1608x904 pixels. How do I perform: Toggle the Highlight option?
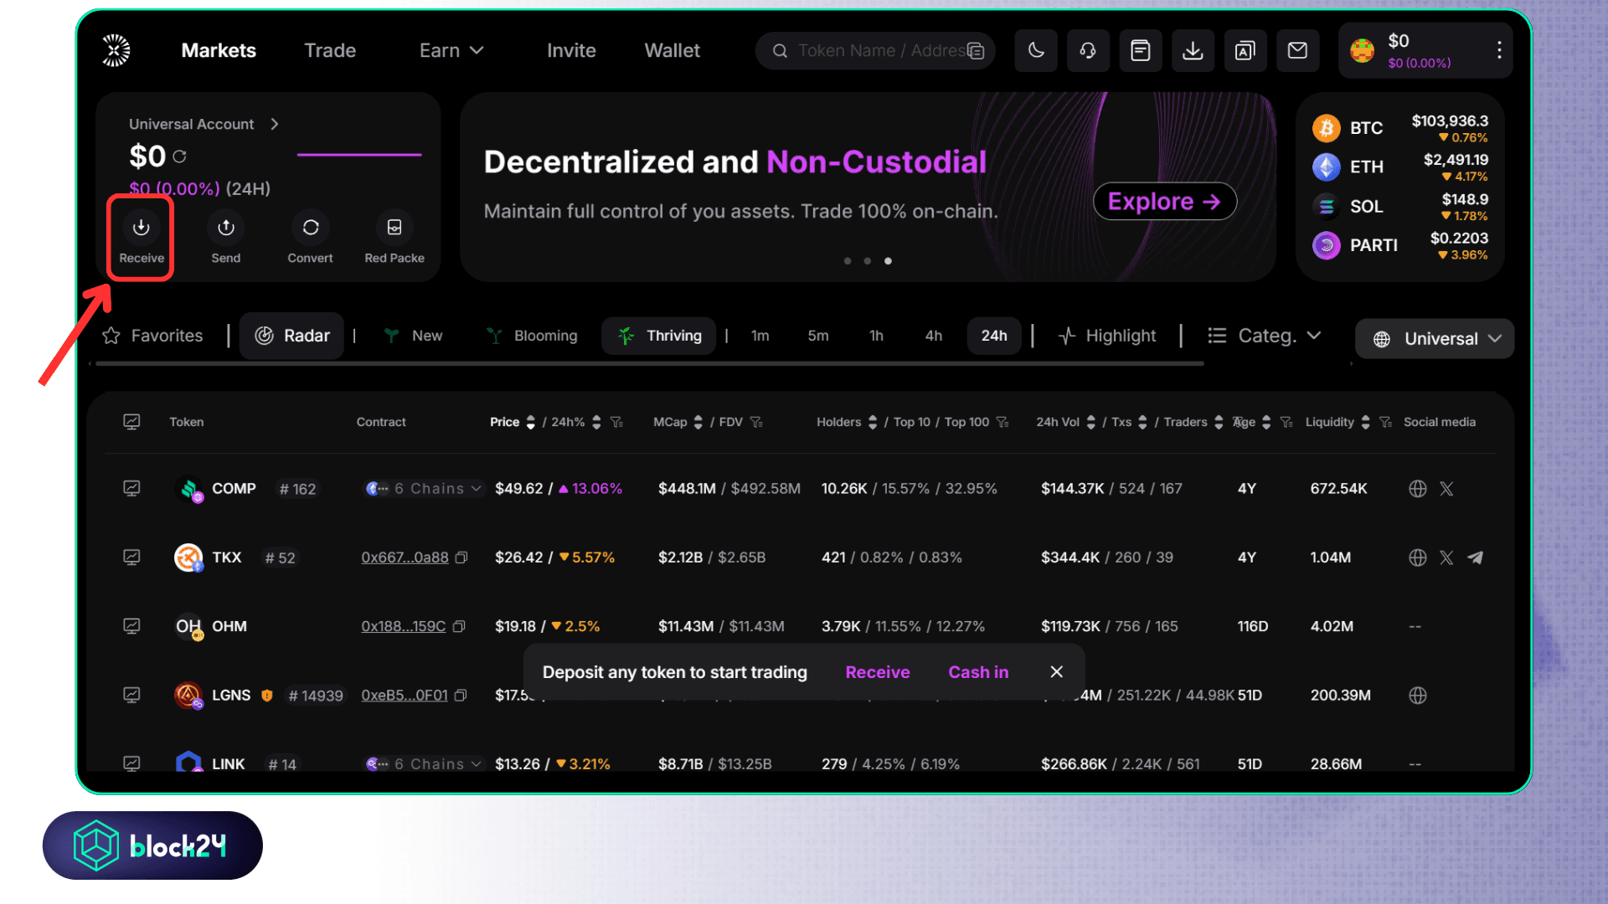(x=1106, y=336)
